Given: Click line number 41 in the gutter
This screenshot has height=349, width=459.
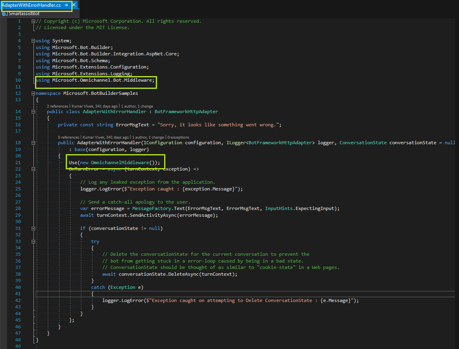Looking at the screenshot, I should click(18, 294).
